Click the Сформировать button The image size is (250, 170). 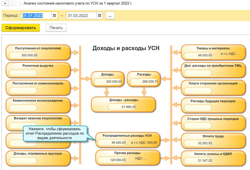pos(21,28)
